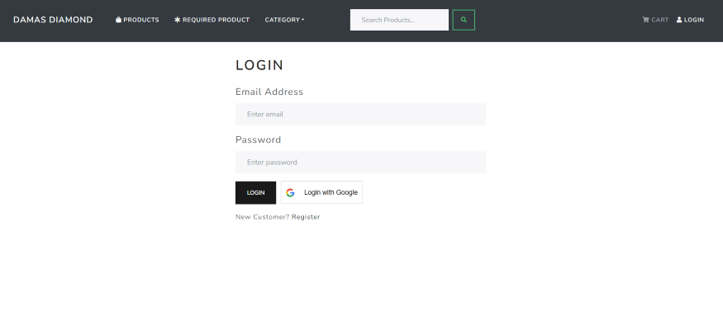Follow the Register link
The height and width of the screenshot is (335, 723).
(x=306, y=217)
